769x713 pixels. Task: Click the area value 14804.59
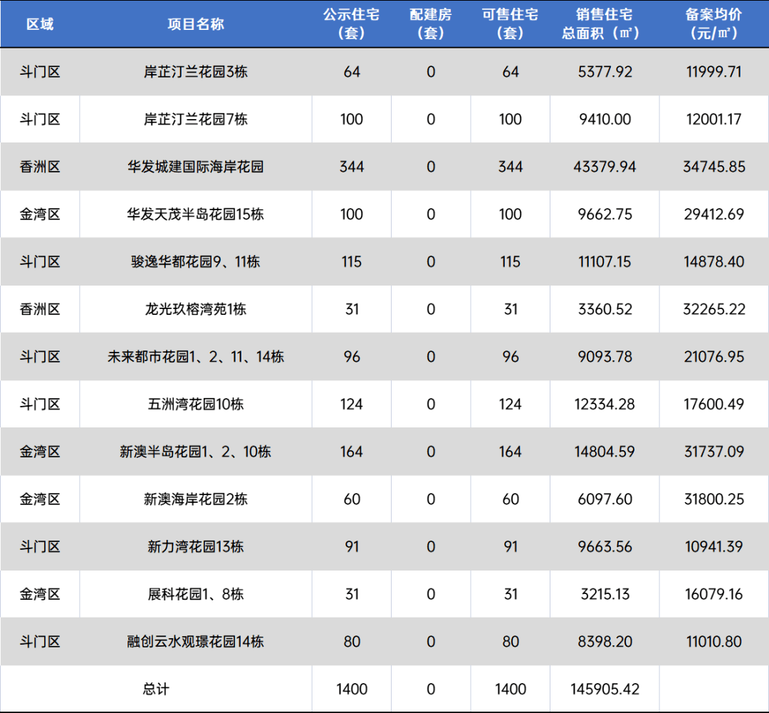point(605,452)
